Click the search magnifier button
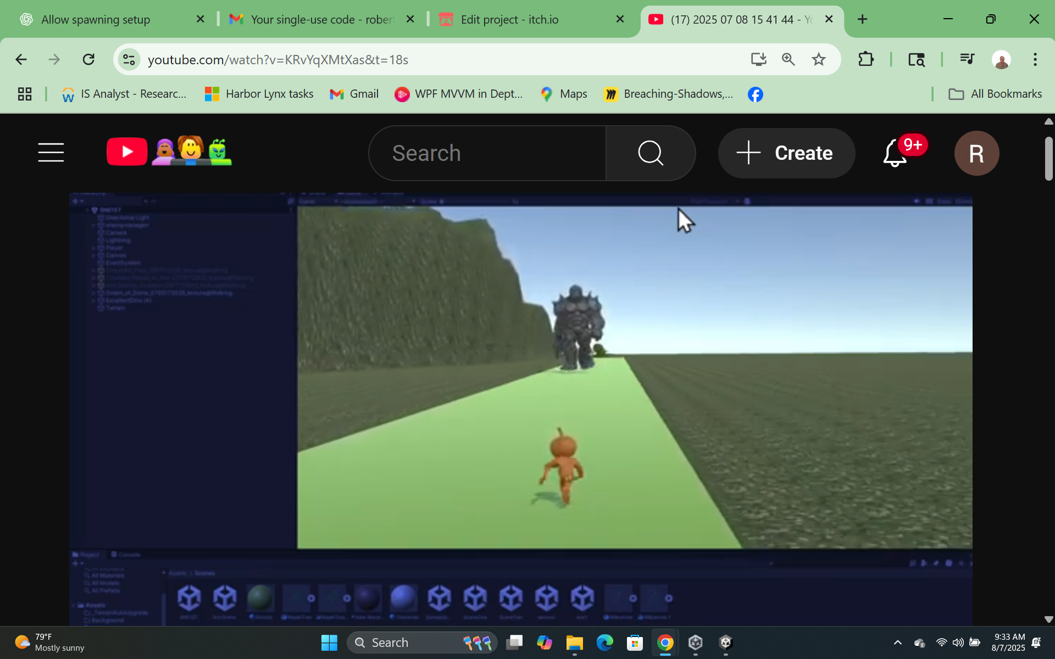Image resolution: width=1055 pixels, height=659 pixels. (x=651, y=153)
